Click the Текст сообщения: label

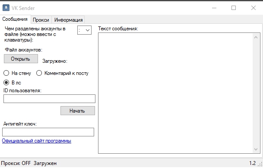coord(118,29)
